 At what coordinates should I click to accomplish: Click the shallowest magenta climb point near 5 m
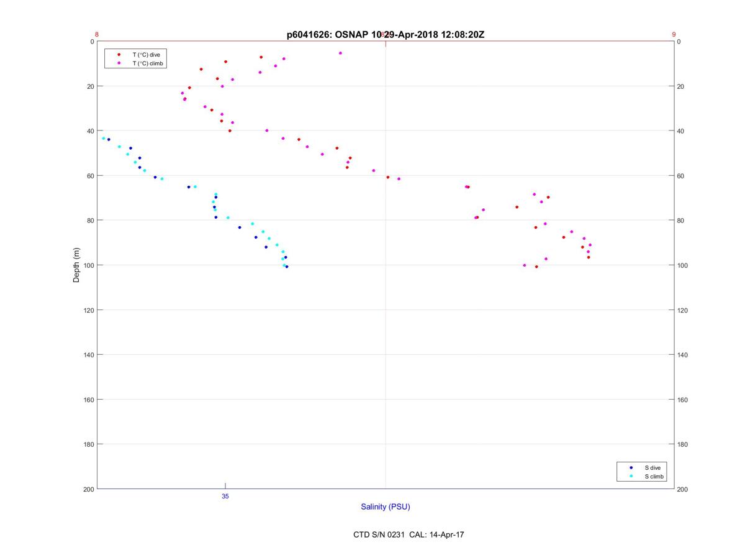tap(340, 53)
